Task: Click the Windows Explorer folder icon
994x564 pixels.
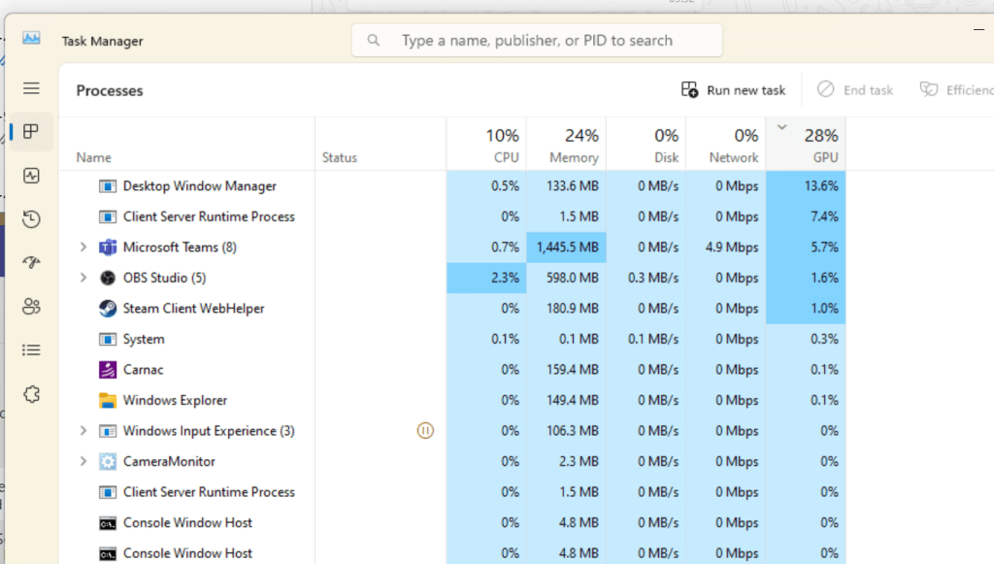Action: tap(108, 401)
